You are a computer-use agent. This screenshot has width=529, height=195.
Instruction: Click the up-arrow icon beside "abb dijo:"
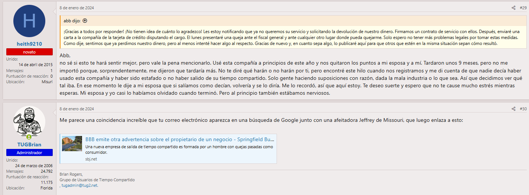(x=85, y=21)
